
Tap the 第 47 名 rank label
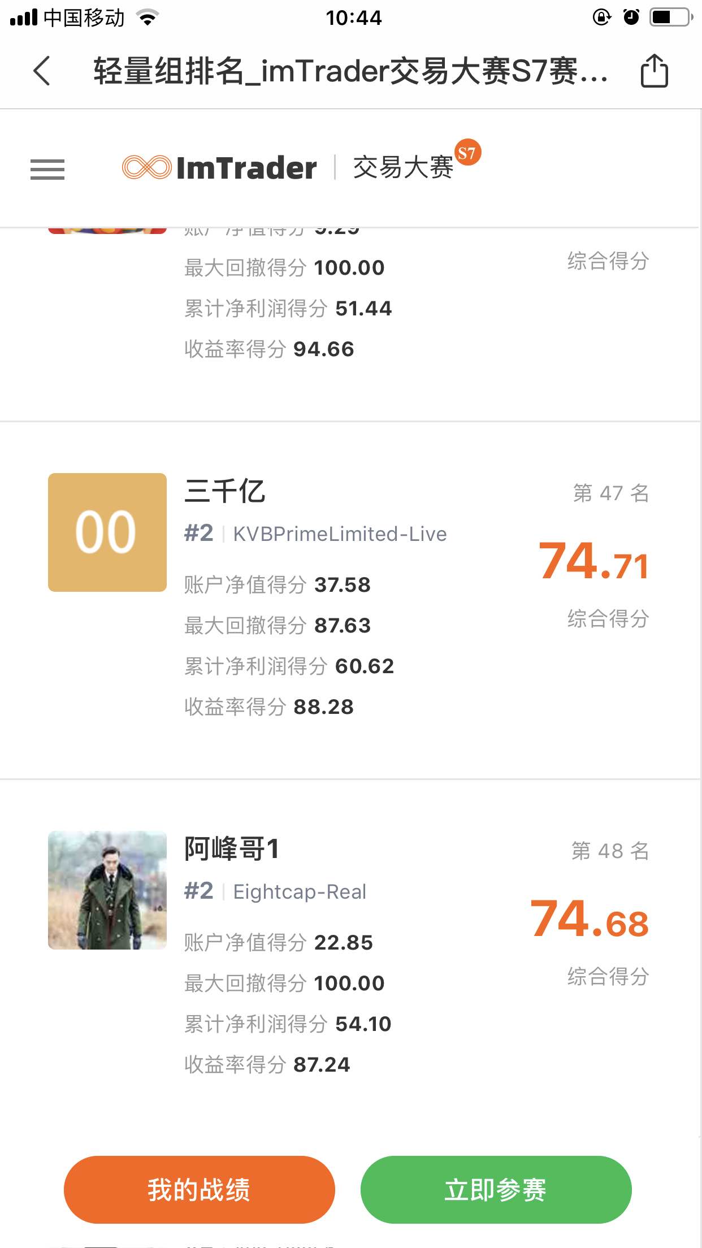(611, 493)
